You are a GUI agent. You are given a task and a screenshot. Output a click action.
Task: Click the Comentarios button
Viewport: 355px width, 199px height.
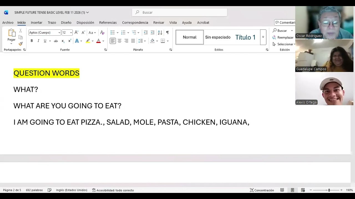tap(285, 23)
